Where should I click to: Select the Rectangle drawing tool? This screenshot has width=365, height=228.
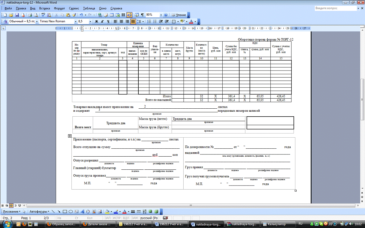(65, 212)
